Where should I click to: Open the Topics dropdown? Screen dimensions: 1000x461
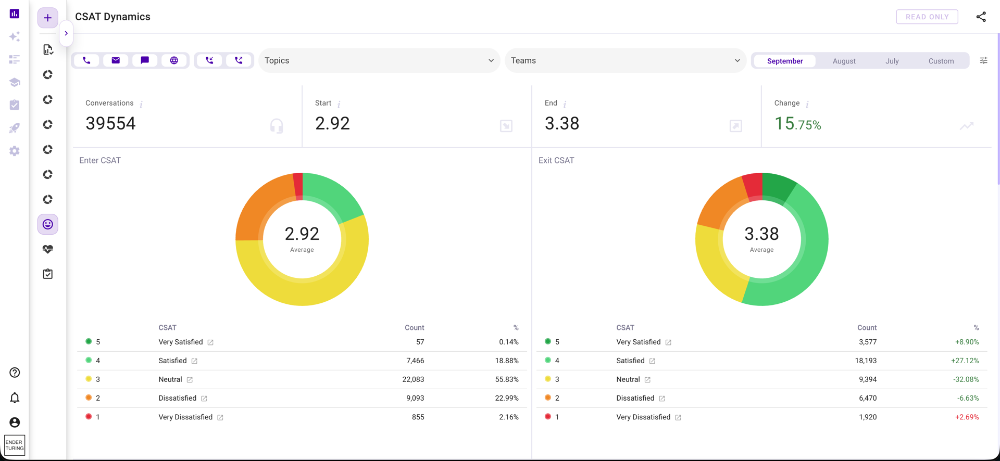tap(379, 60)
